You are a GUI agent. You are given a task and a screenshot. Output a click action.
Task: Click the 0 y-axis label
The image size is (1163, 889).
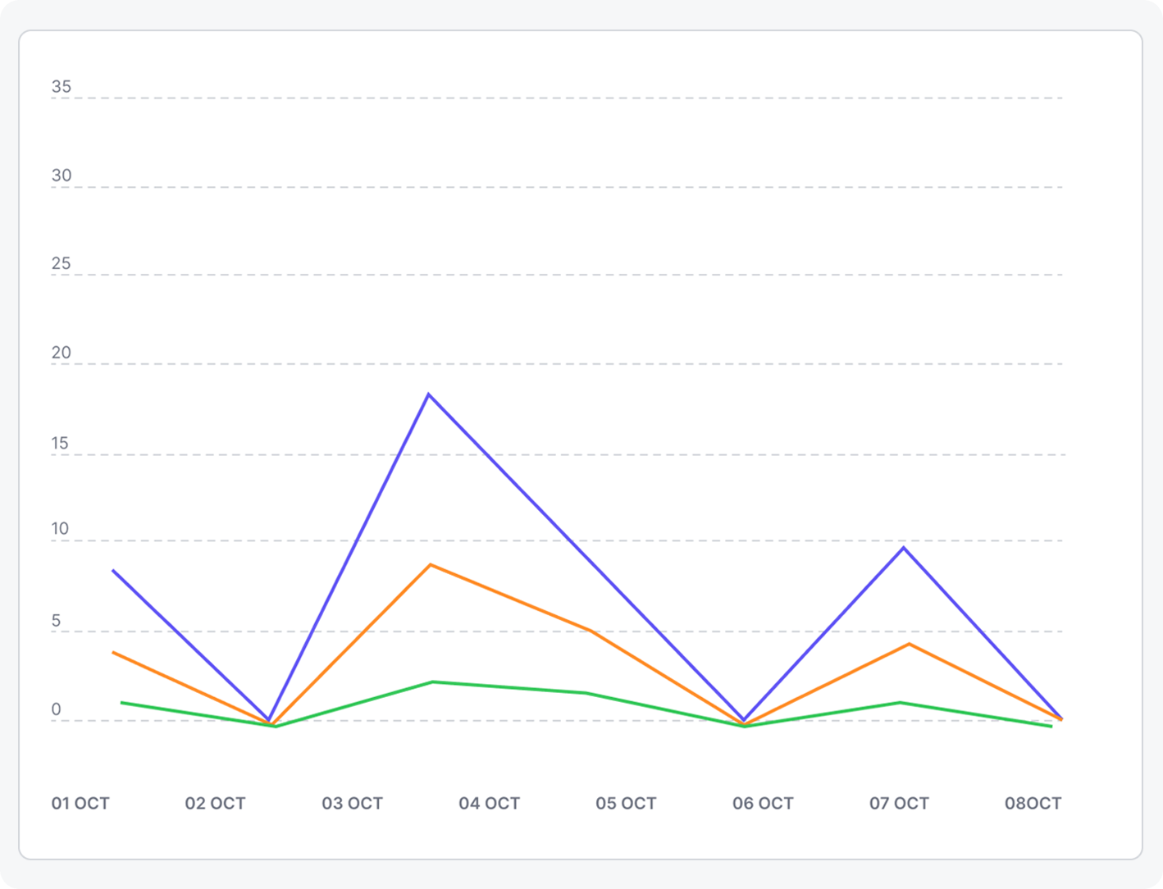56,710
